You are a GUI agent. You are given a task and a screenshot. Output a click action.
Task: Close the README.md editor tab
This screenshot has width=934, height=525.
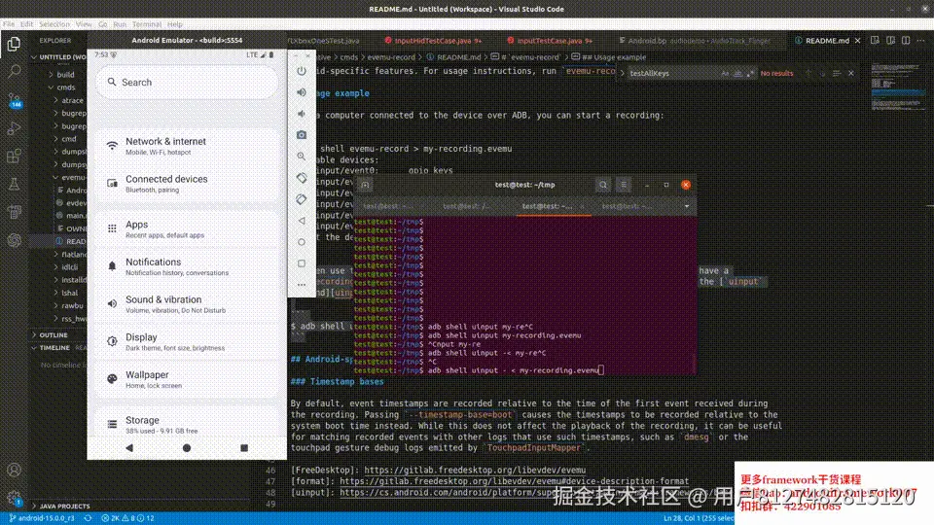coord(857,41)
